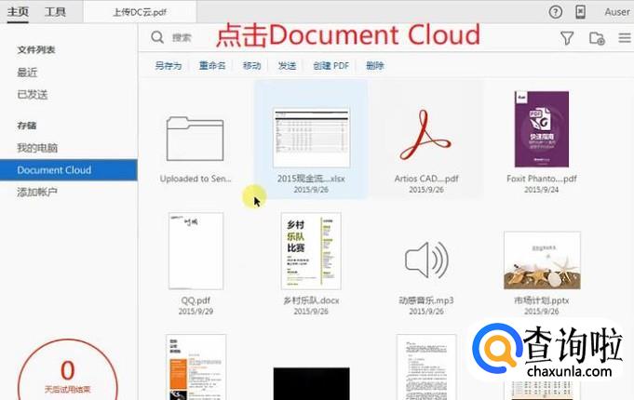Switch to the 工具 tab
This screenshot has height=400, width=634.
tap(55, 12)
